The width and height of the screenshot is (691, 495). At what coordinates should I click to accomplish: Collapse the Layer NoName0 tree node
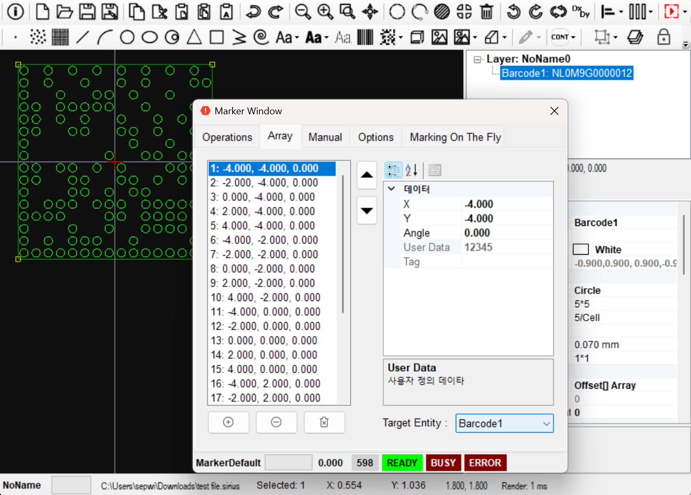(x=478, y=60)
